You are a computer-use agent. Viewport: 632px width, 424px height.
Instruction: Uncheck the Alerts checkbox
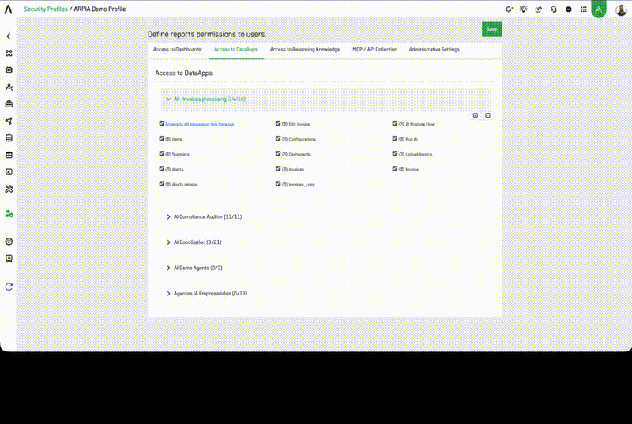coord(162,169)
